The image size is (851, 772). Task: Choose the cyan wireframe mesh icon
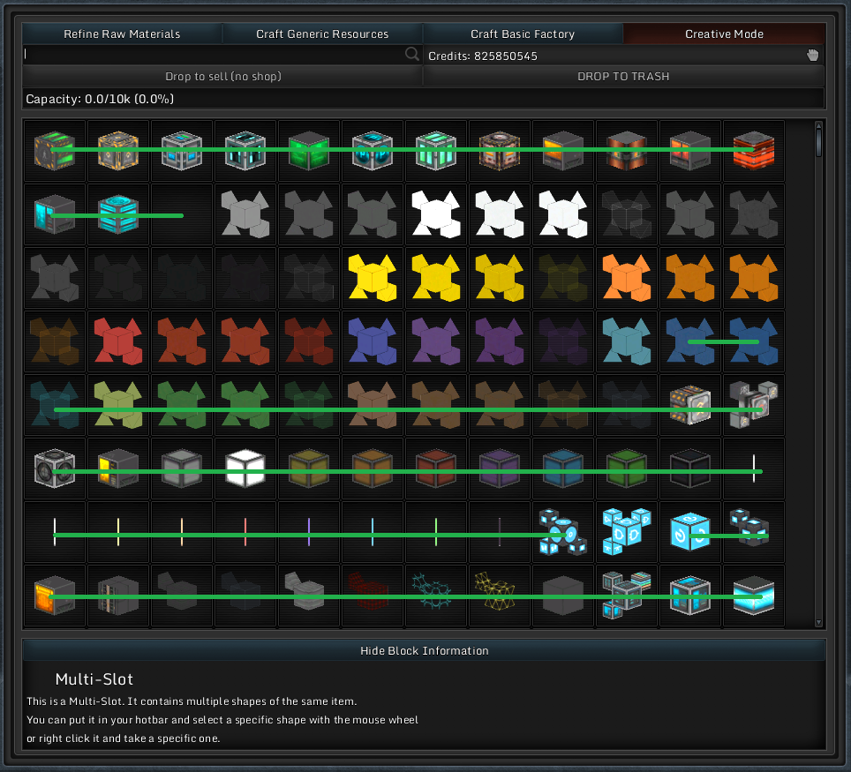click(435, 596)
